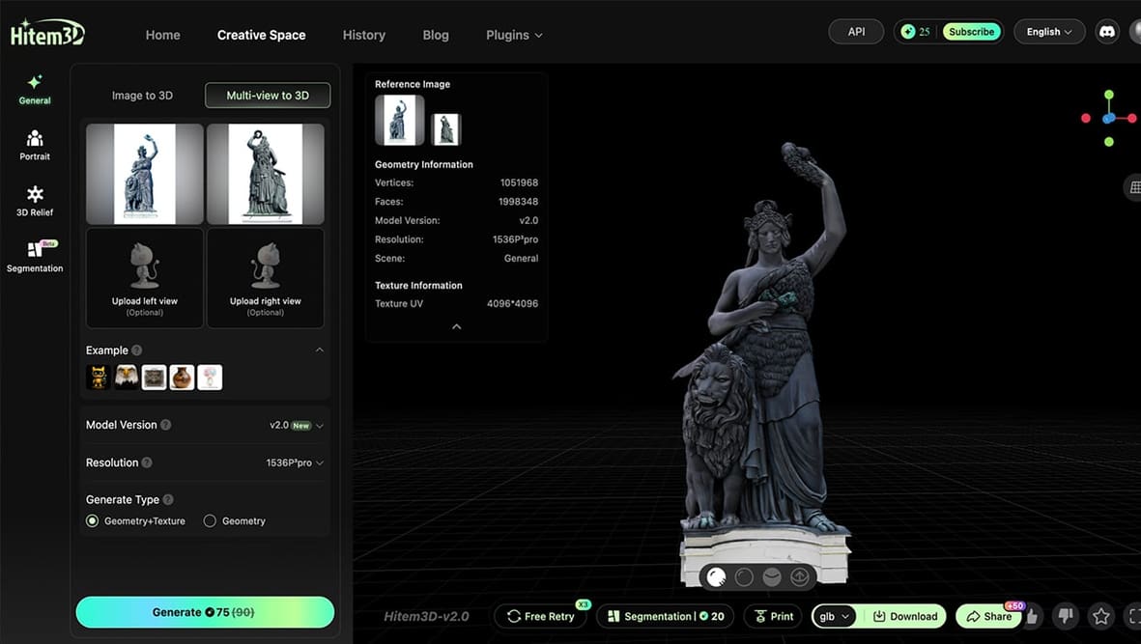This screenshot has width=1141, height=644.
Task: Open Discord from the top bar
Action: (1107, 31)
